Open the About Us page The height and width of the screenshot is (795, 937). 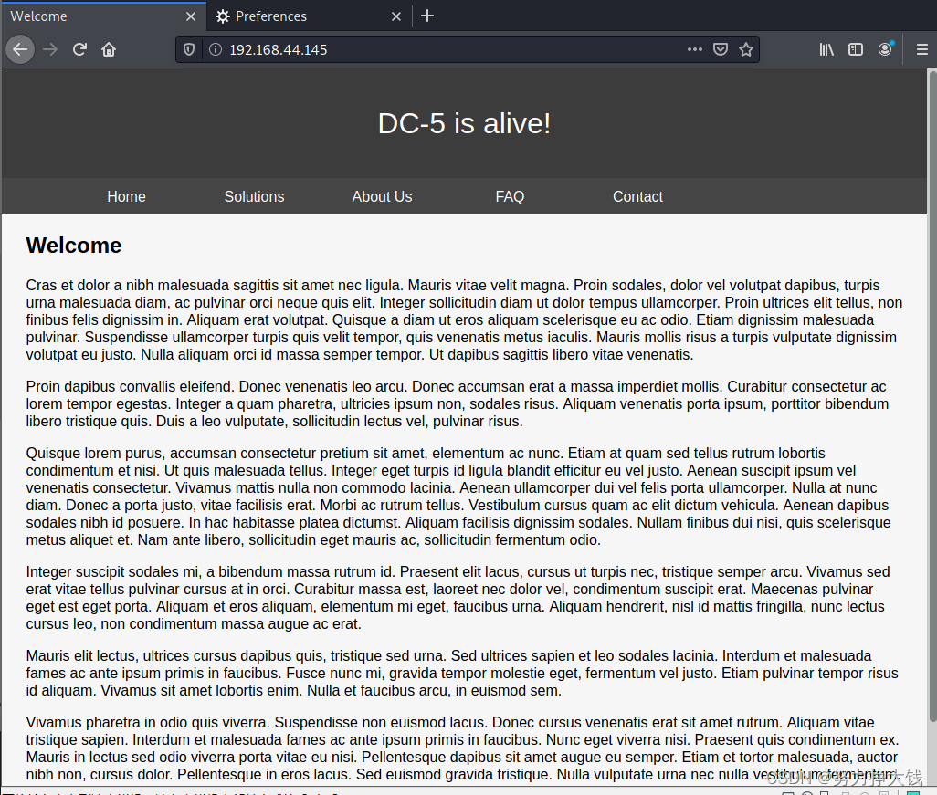coord(382,196)
